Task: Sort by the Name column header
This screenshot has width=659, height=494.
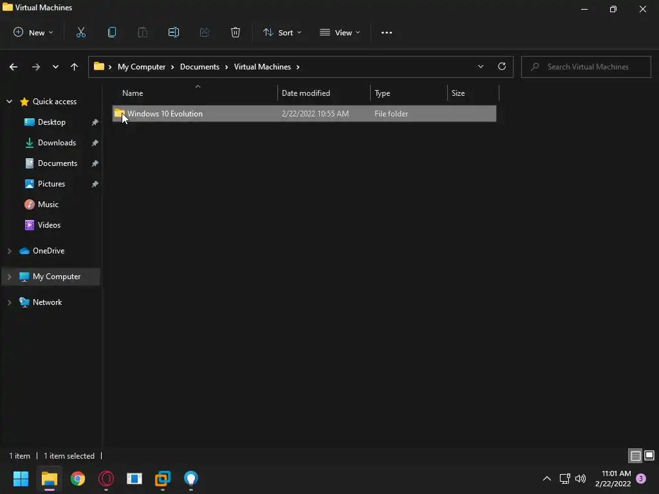Action: [x=195, y=93]
